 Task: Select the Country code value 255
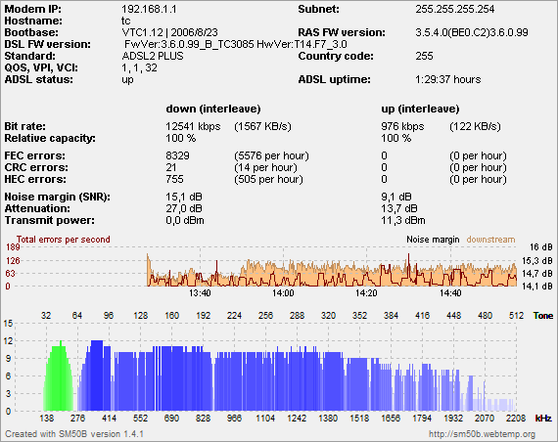pyautogui.click(x=424, y=56)
